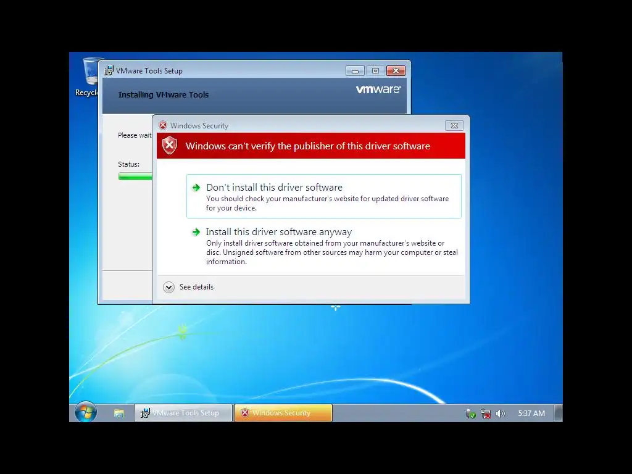Image resolution: width=632 pixels, height=474 pixels.
Task: Click the See details label text
Action: (x=196, y=287)
